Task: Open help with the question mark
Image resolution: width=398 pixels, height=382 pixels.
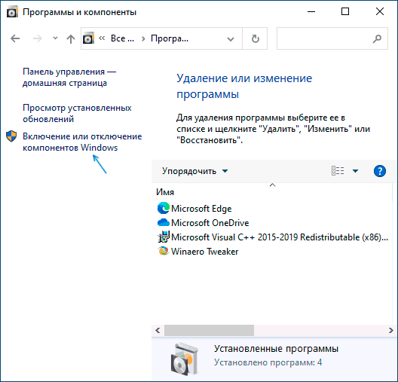Action: coord(380,171)
